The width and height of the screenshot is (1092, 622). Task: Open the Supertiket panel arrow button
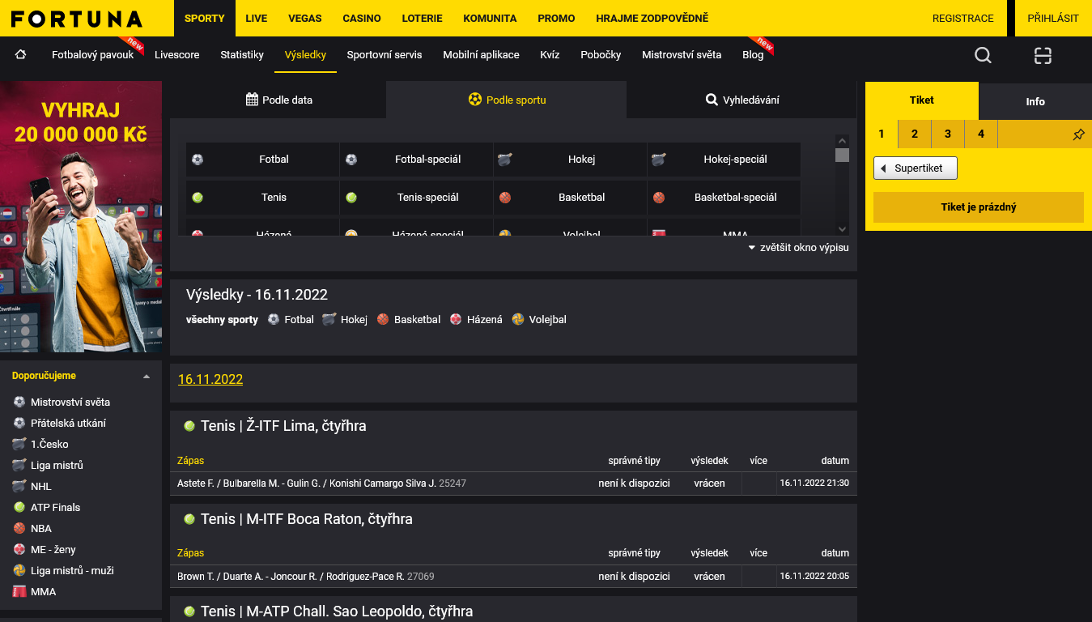(x=915, y=168)
